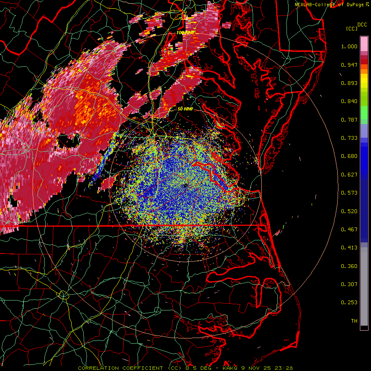Select the 1.000 legend value
The image size is (371, 371).
click(x=349, y=46)
